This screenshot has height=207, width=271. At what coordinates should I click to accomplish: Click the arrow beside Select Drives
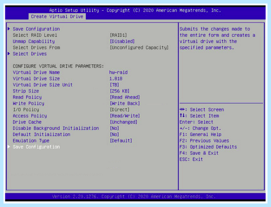(x=9, y=53)
